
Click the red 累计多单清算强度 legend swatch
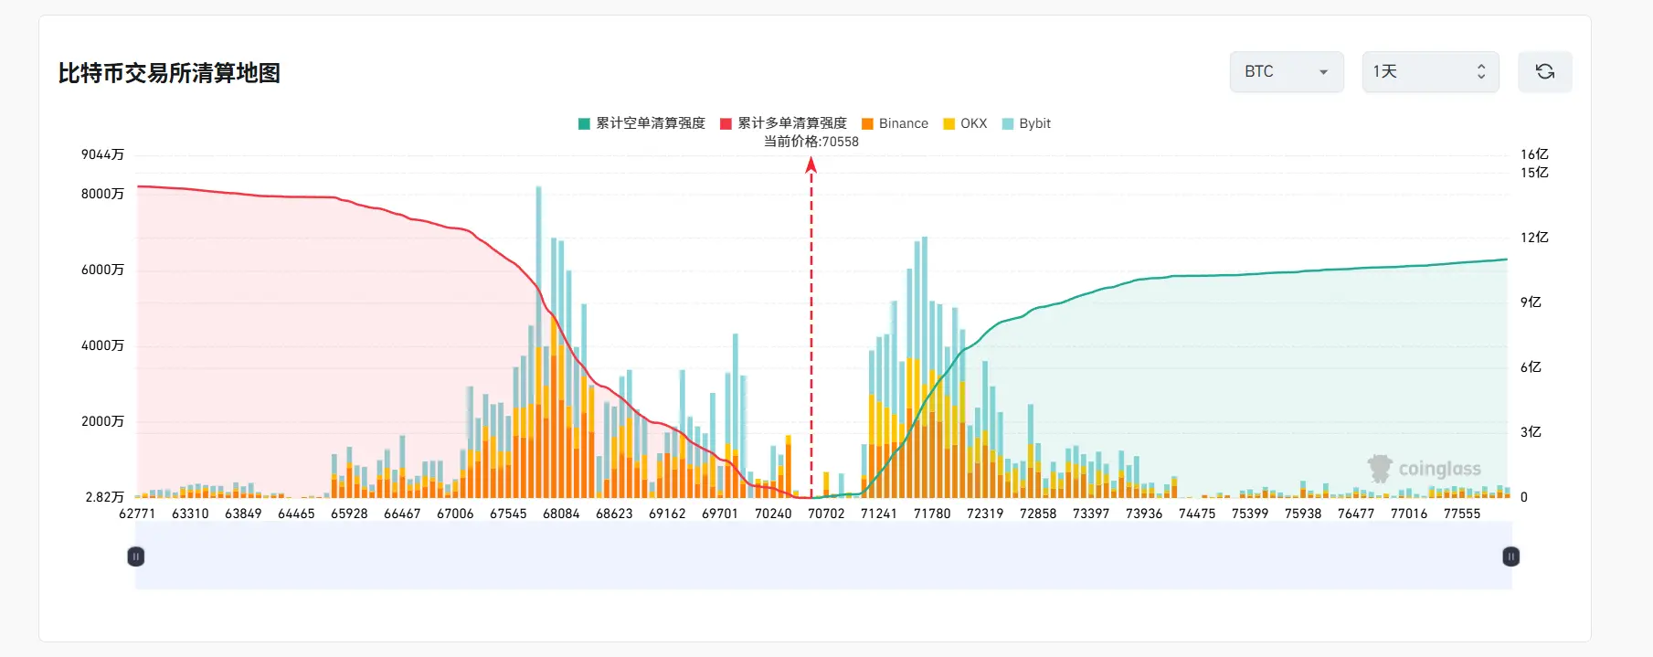tap(726, 123)
